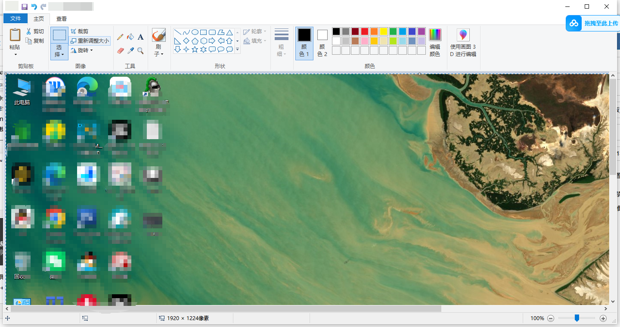Screen dimensions: 620x327
Task: Click the 粘贴 clipboard paste icon
Action: [15, 35]
